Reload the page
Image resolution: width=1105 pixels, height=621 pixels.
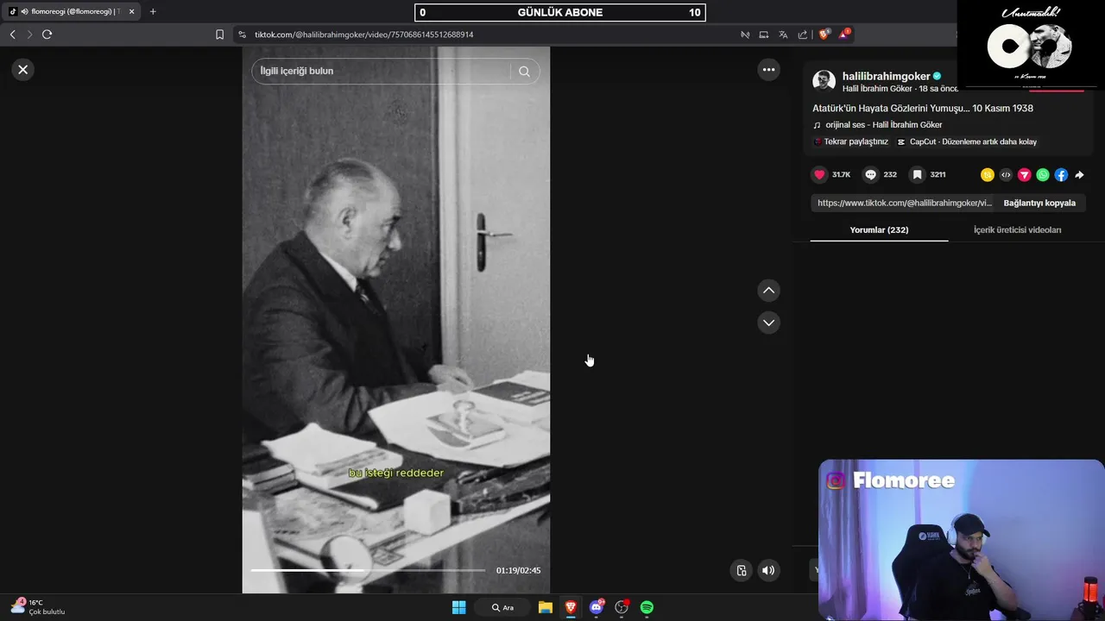47,34
